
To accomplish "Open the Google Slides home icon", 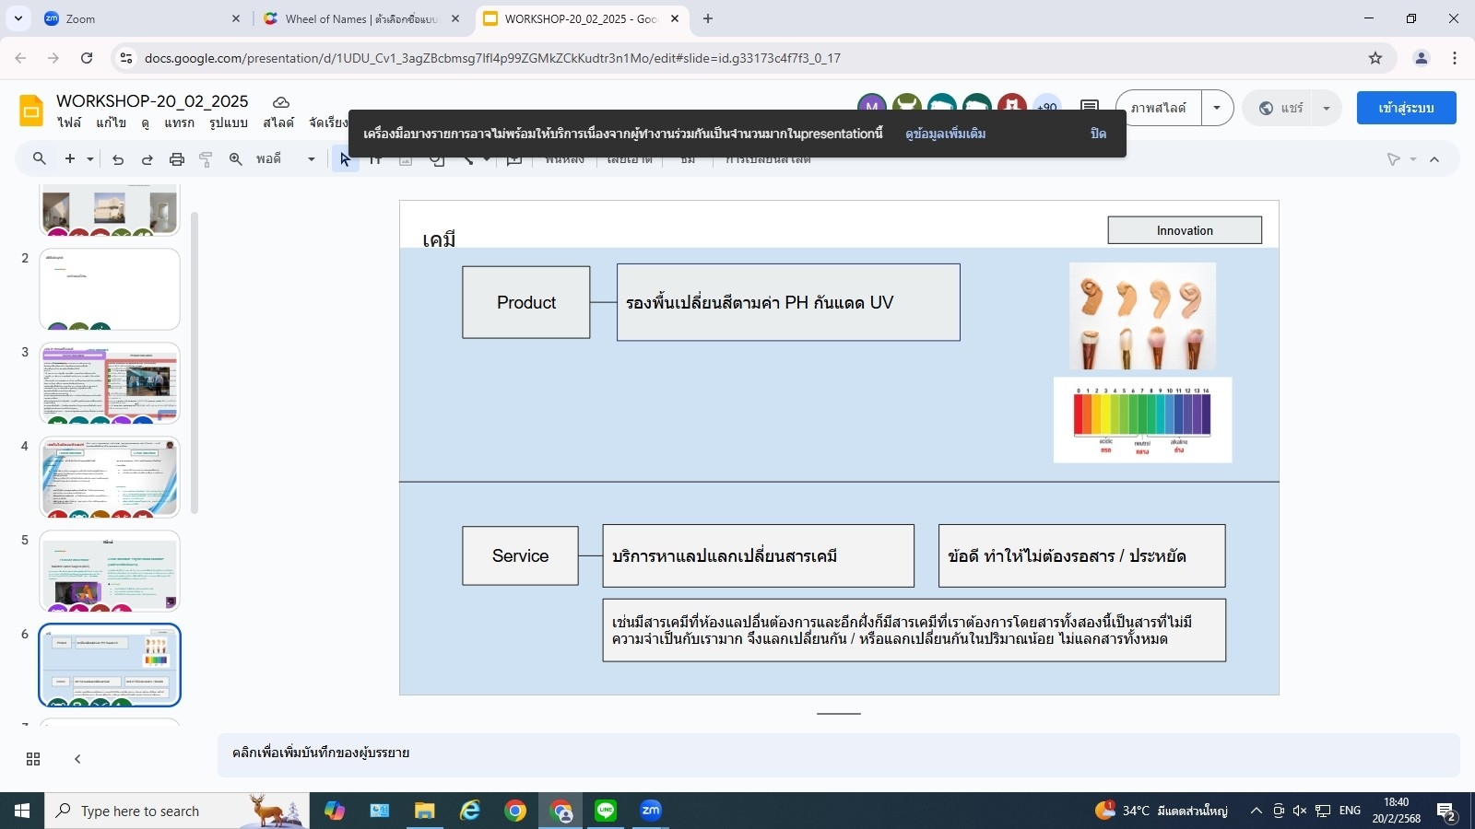I will click(31, 111).
